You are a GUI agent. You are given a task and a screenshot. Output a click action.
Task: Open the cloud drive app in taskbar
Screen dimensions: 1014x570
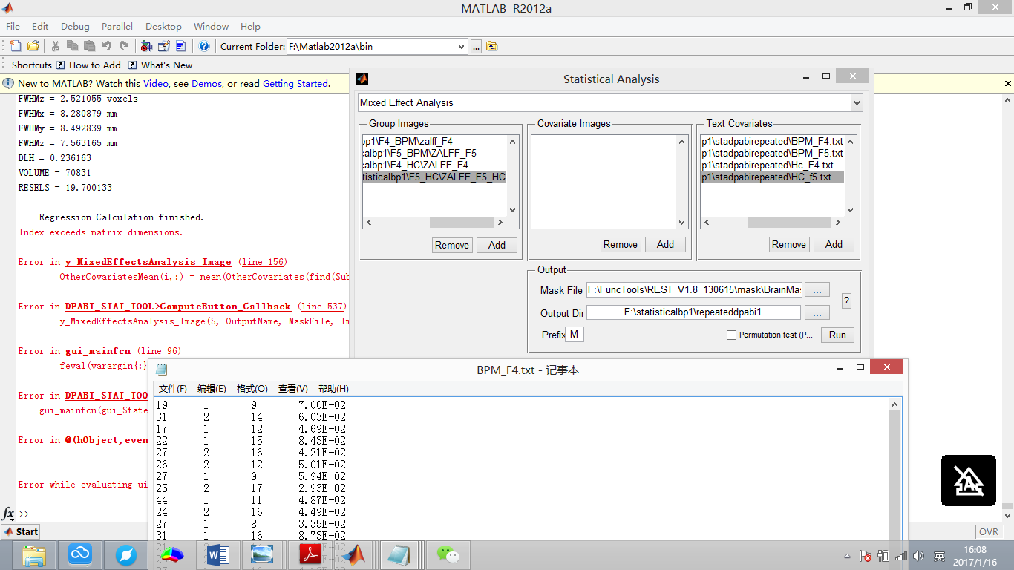(x=79, y=554)
